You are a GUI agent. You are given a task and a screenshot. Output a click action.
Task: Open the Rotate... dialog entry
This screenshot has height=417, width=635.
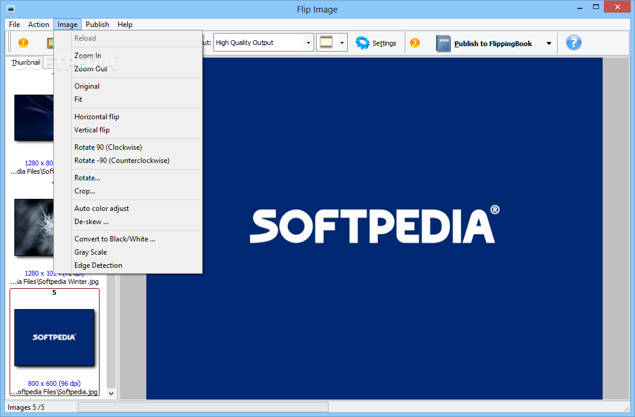coord(128,177)
